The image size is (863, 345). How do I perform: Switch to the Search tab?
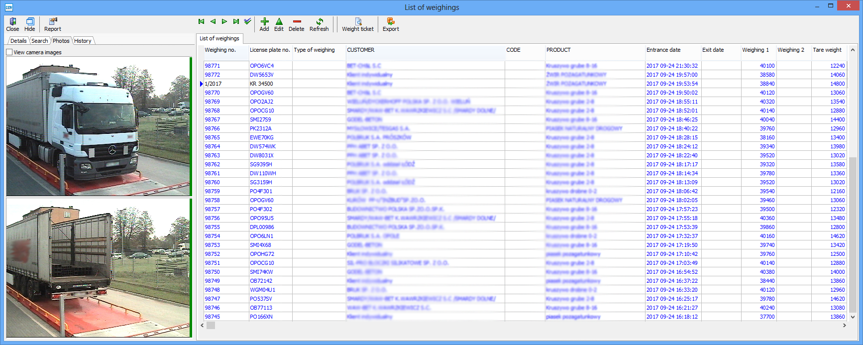40,41
